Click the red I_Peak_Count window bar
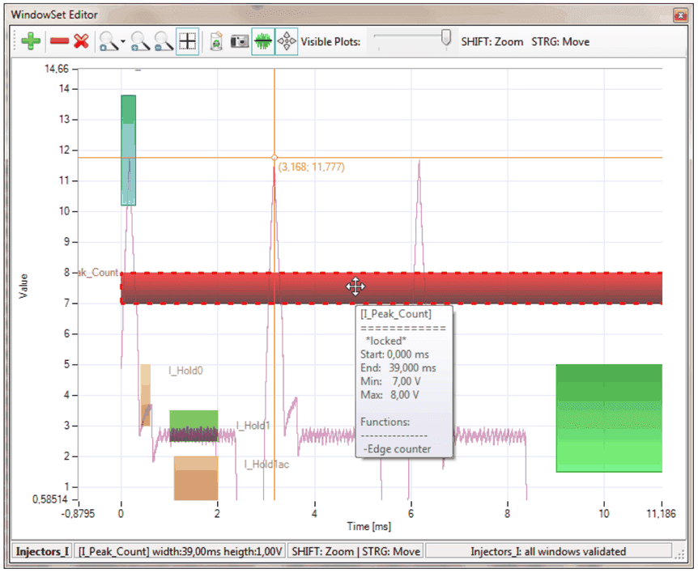This screenshot has height=573, width=698. pos(392,288)
